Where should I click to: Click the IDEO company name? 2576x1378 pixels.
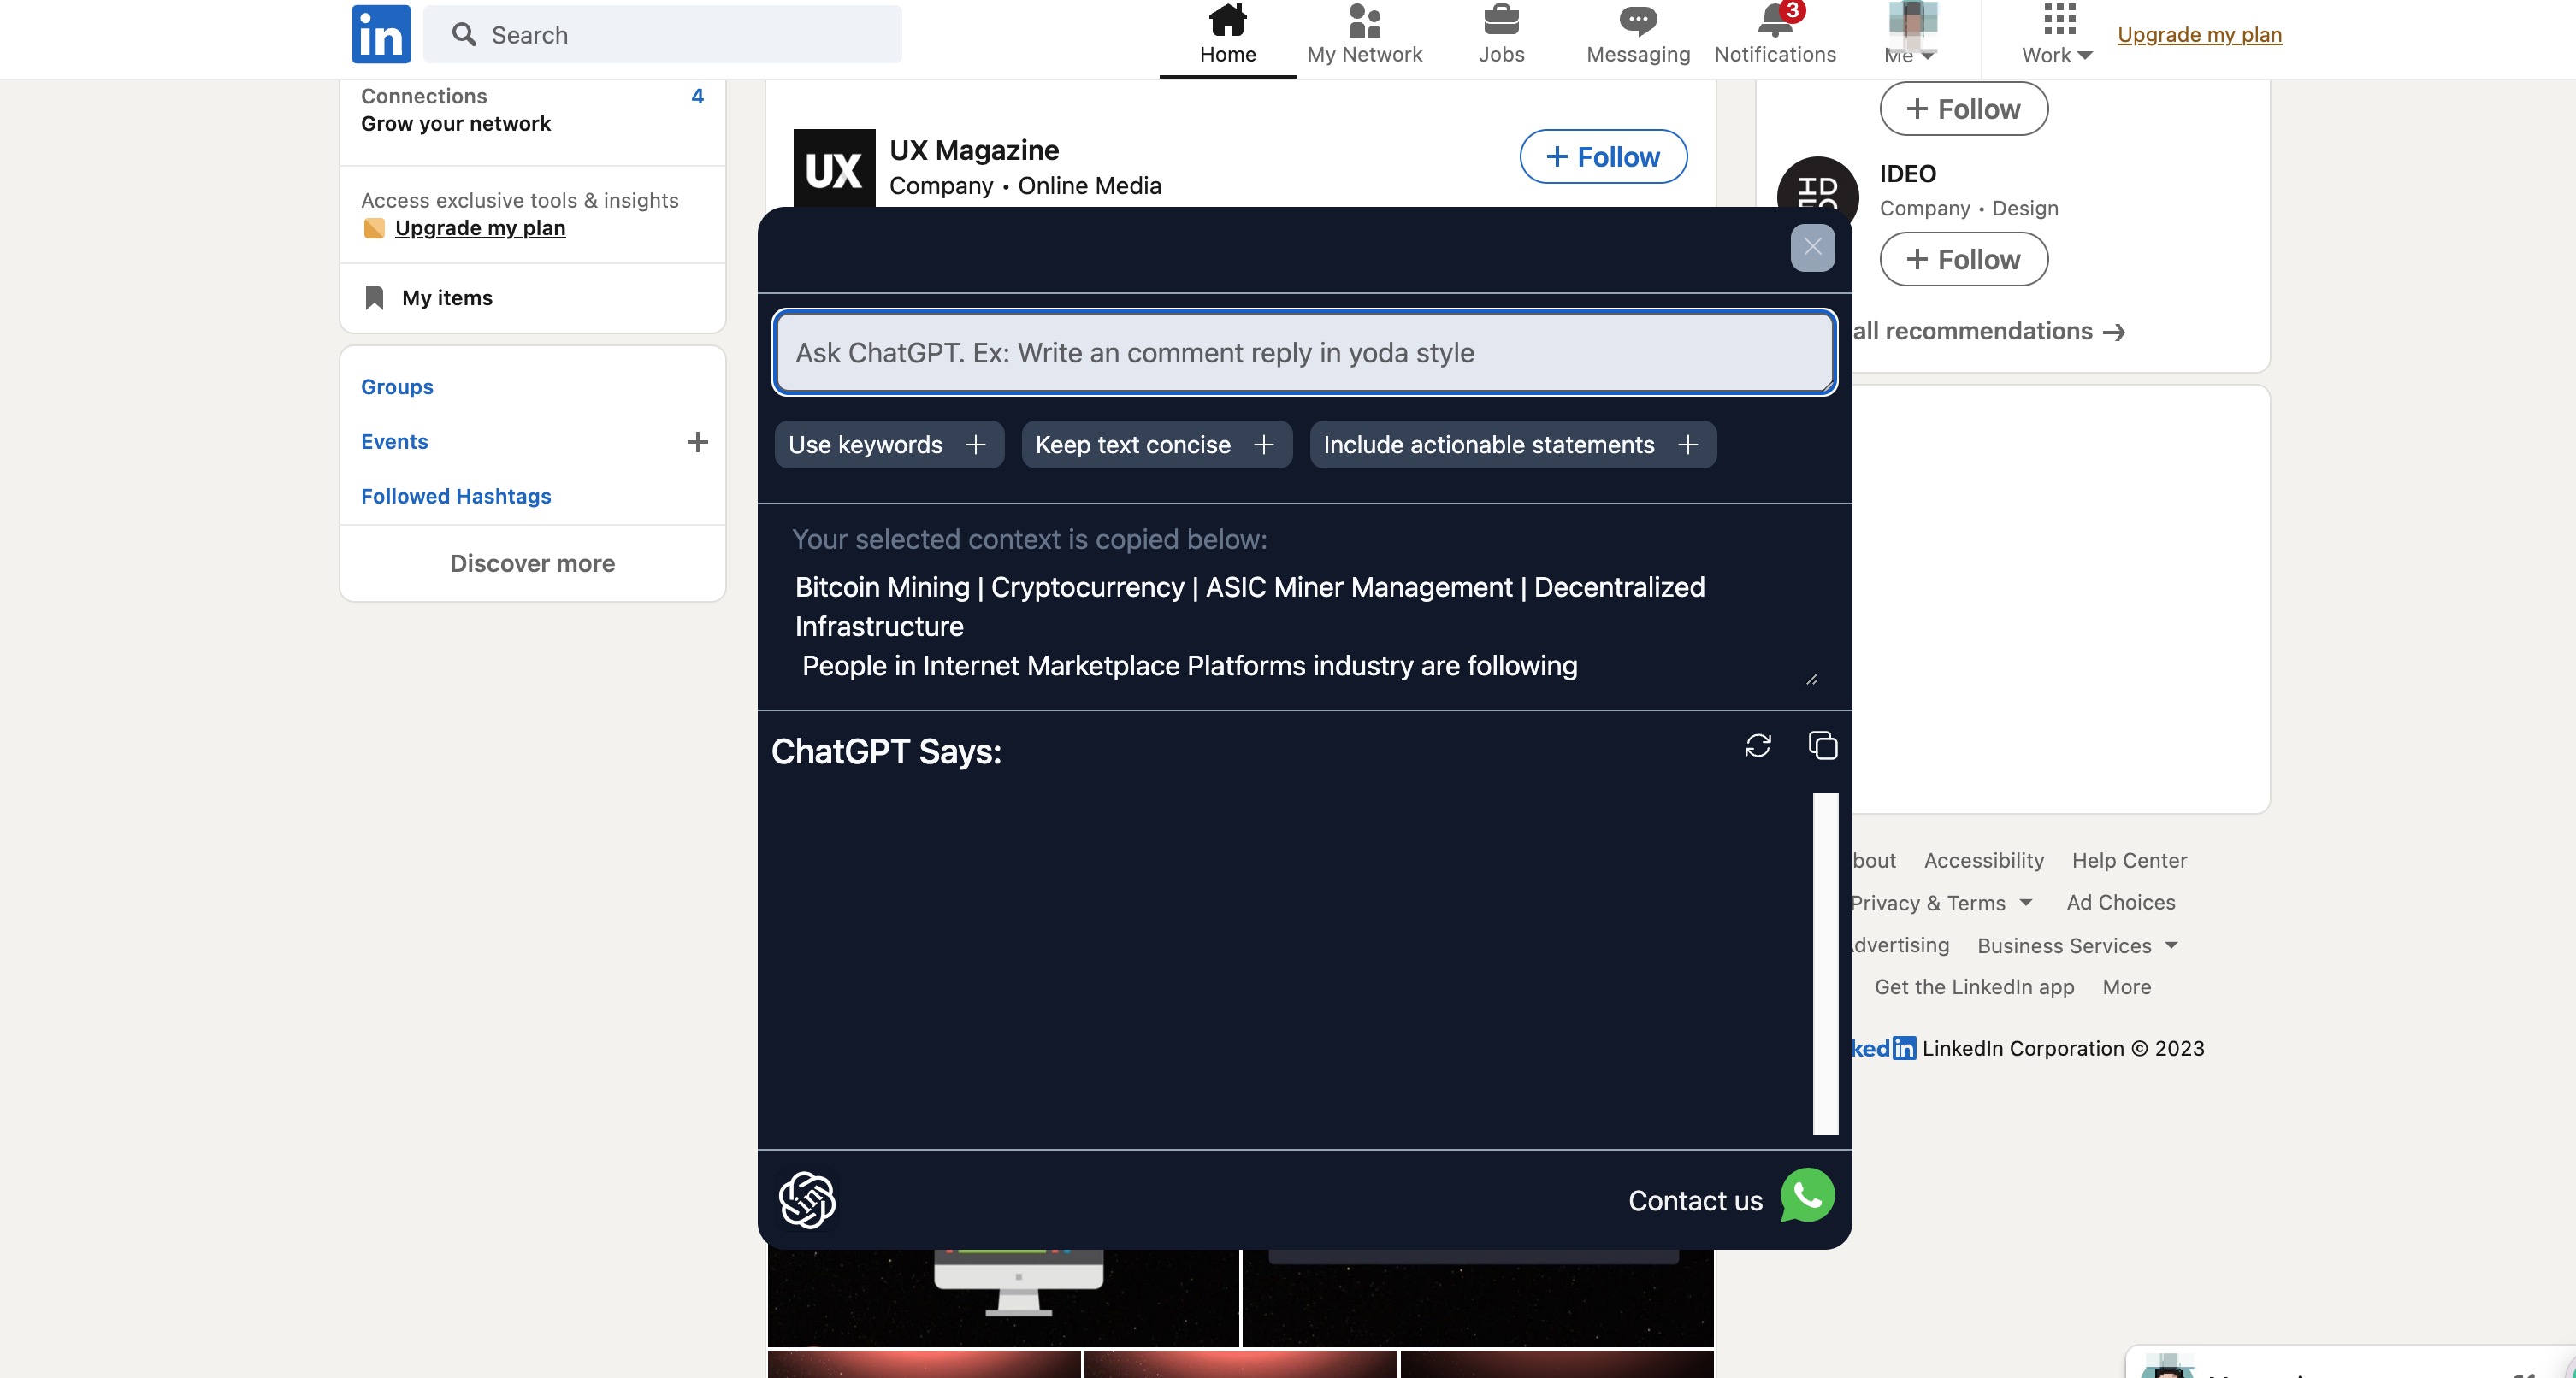click(x=1907, y=174)
